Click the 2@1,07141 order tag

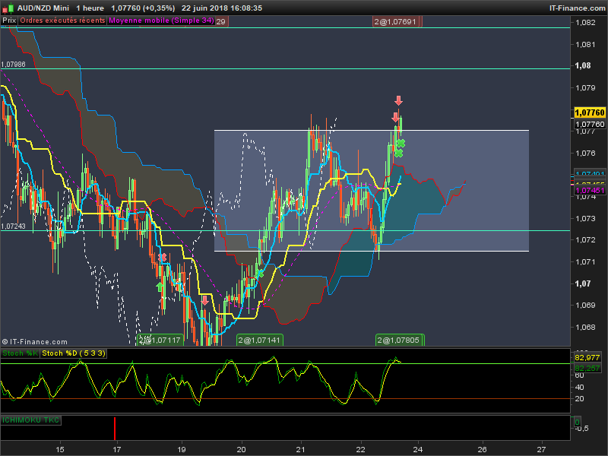pos(260,340)
